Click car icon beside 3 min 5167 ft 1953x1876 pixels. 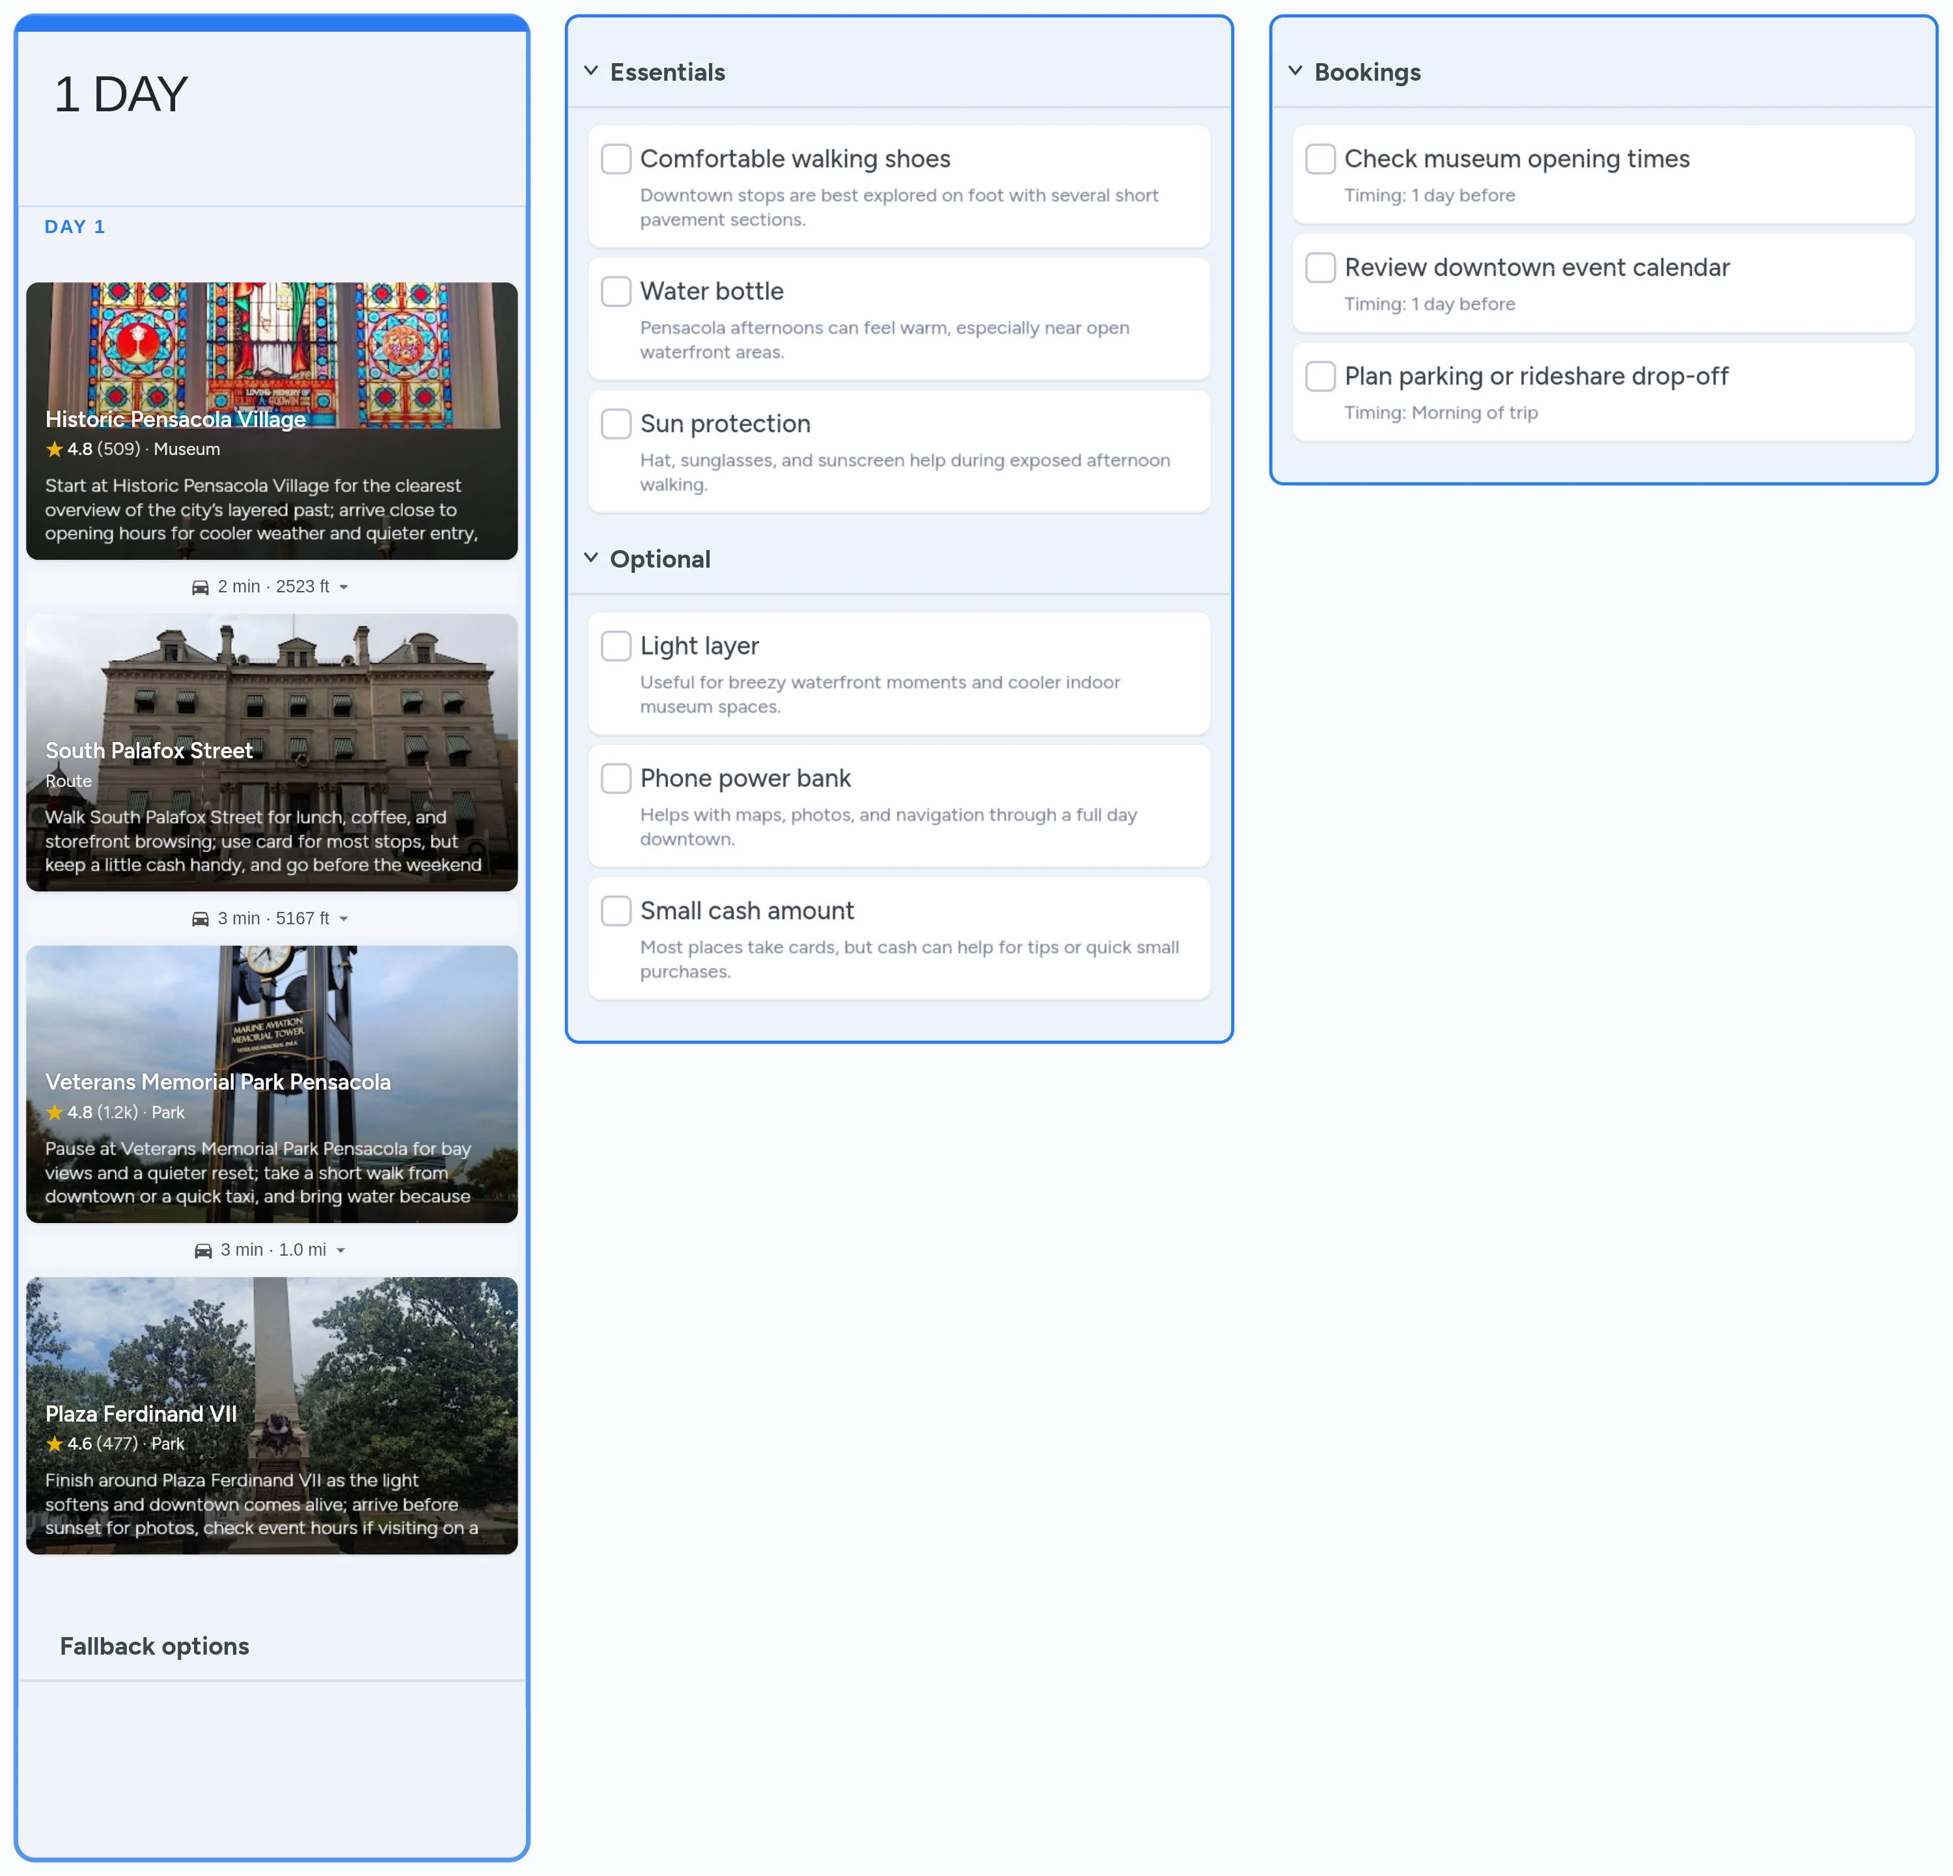click(201, 918)
